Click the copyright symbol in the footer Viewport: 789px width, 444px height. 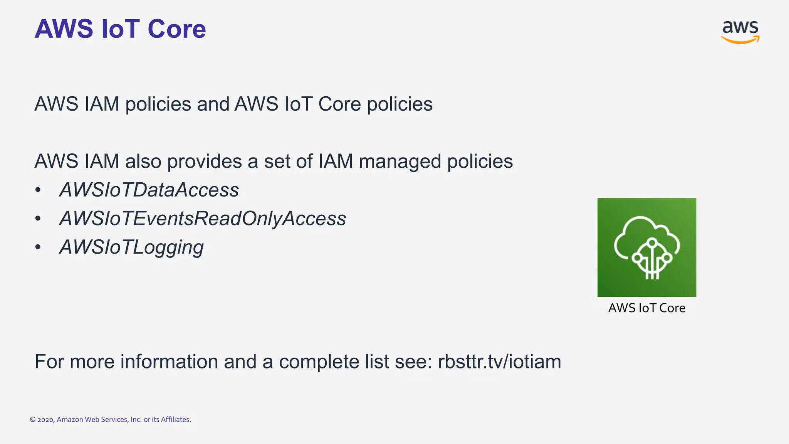pos(33,420)
